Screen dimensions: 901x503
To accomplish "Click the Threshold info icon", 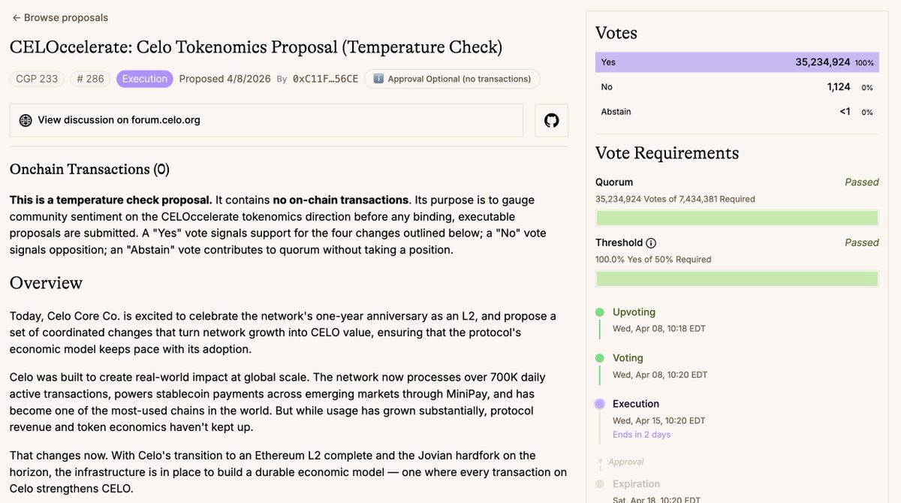I will pyautogui.click(x=651, y=243).
